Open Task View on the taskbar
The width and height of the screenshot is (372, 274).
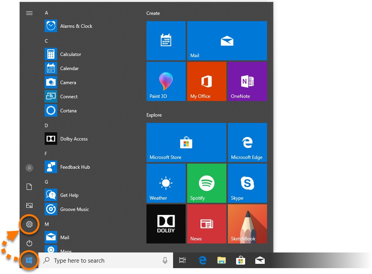click(182, 260)
